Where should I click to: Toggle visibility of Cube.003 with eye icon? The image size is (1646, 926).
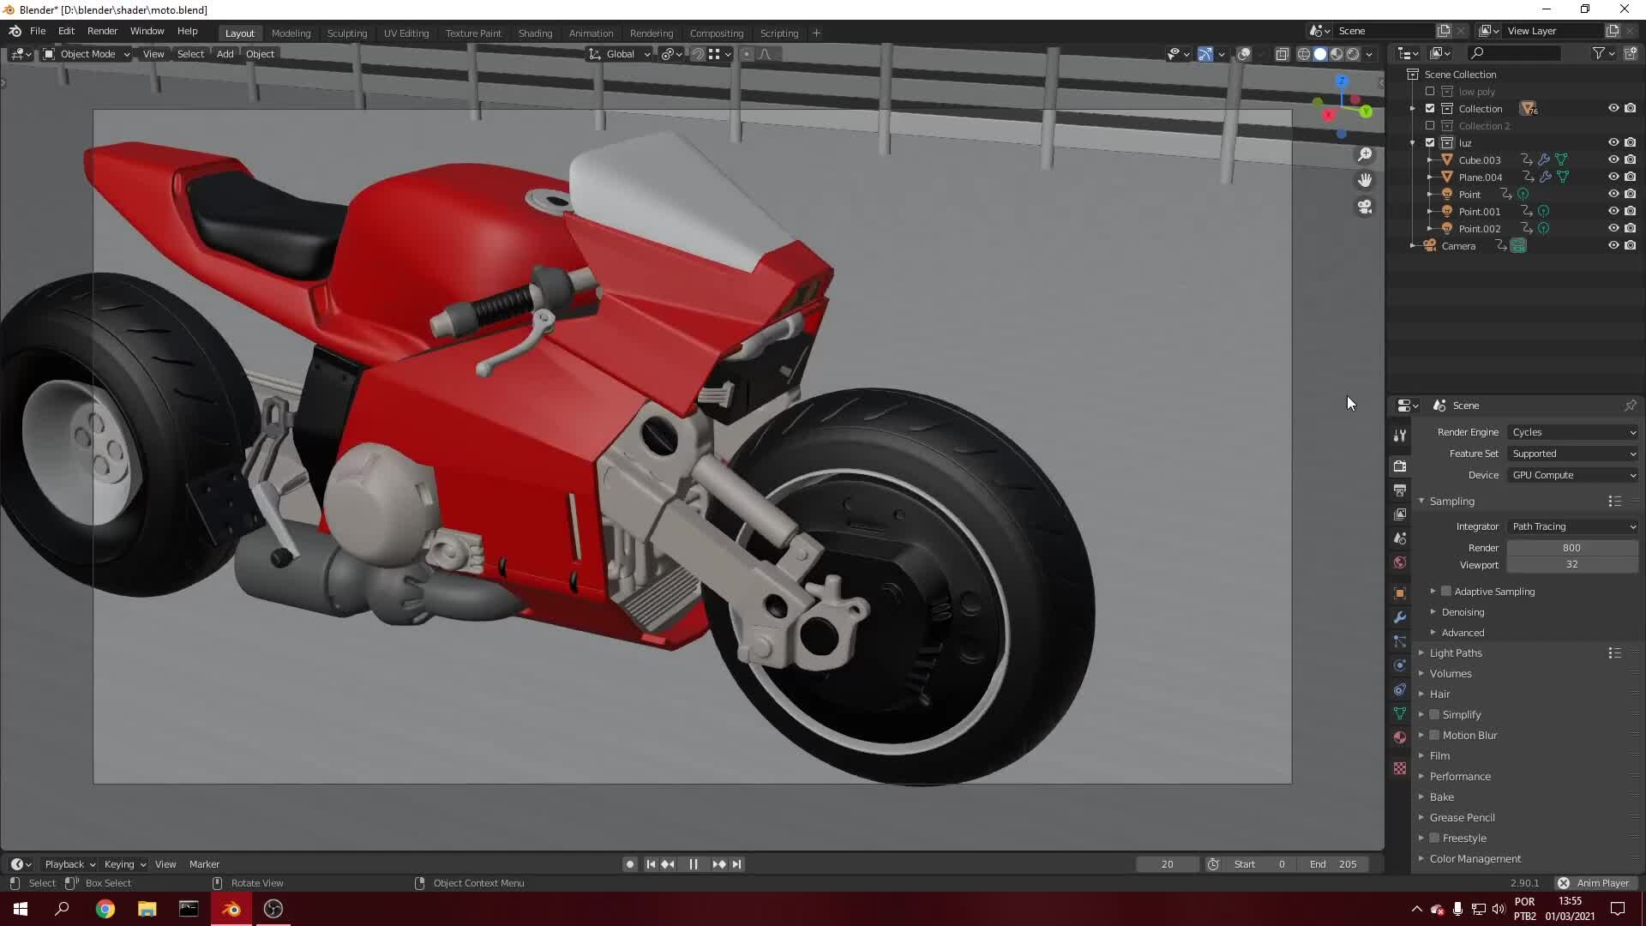pos(1614,159)
